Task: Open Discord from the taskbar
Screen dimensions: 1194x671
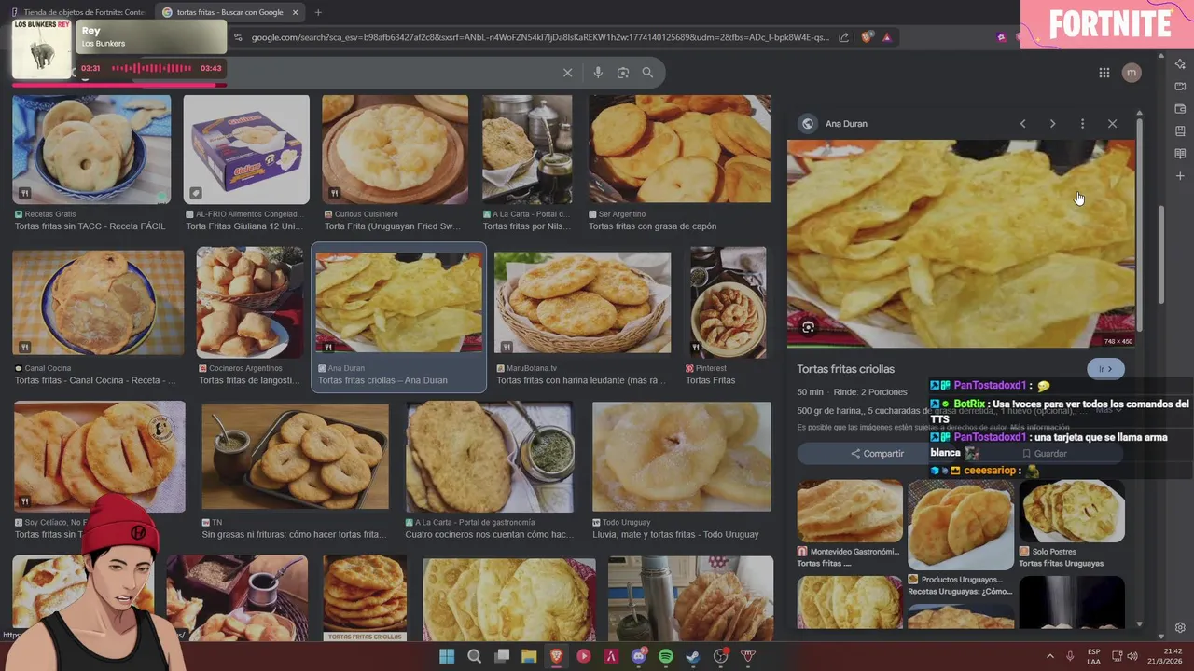Action: [x=639, y=656]
